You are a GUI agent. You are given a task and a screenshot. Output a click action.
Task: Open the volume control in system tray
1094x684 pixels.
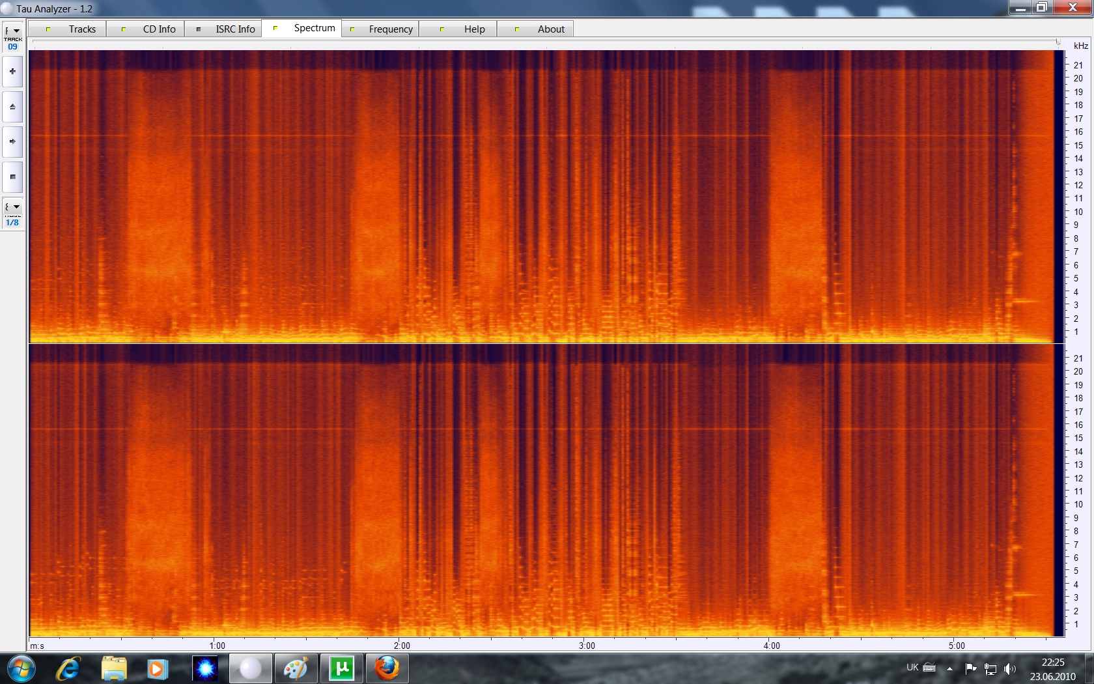point(1010,668)
